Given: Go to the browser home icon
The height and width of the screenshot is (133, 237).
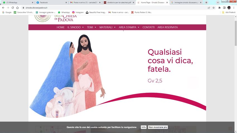Looking at the screenshot, I should click(x=18, y=8).
